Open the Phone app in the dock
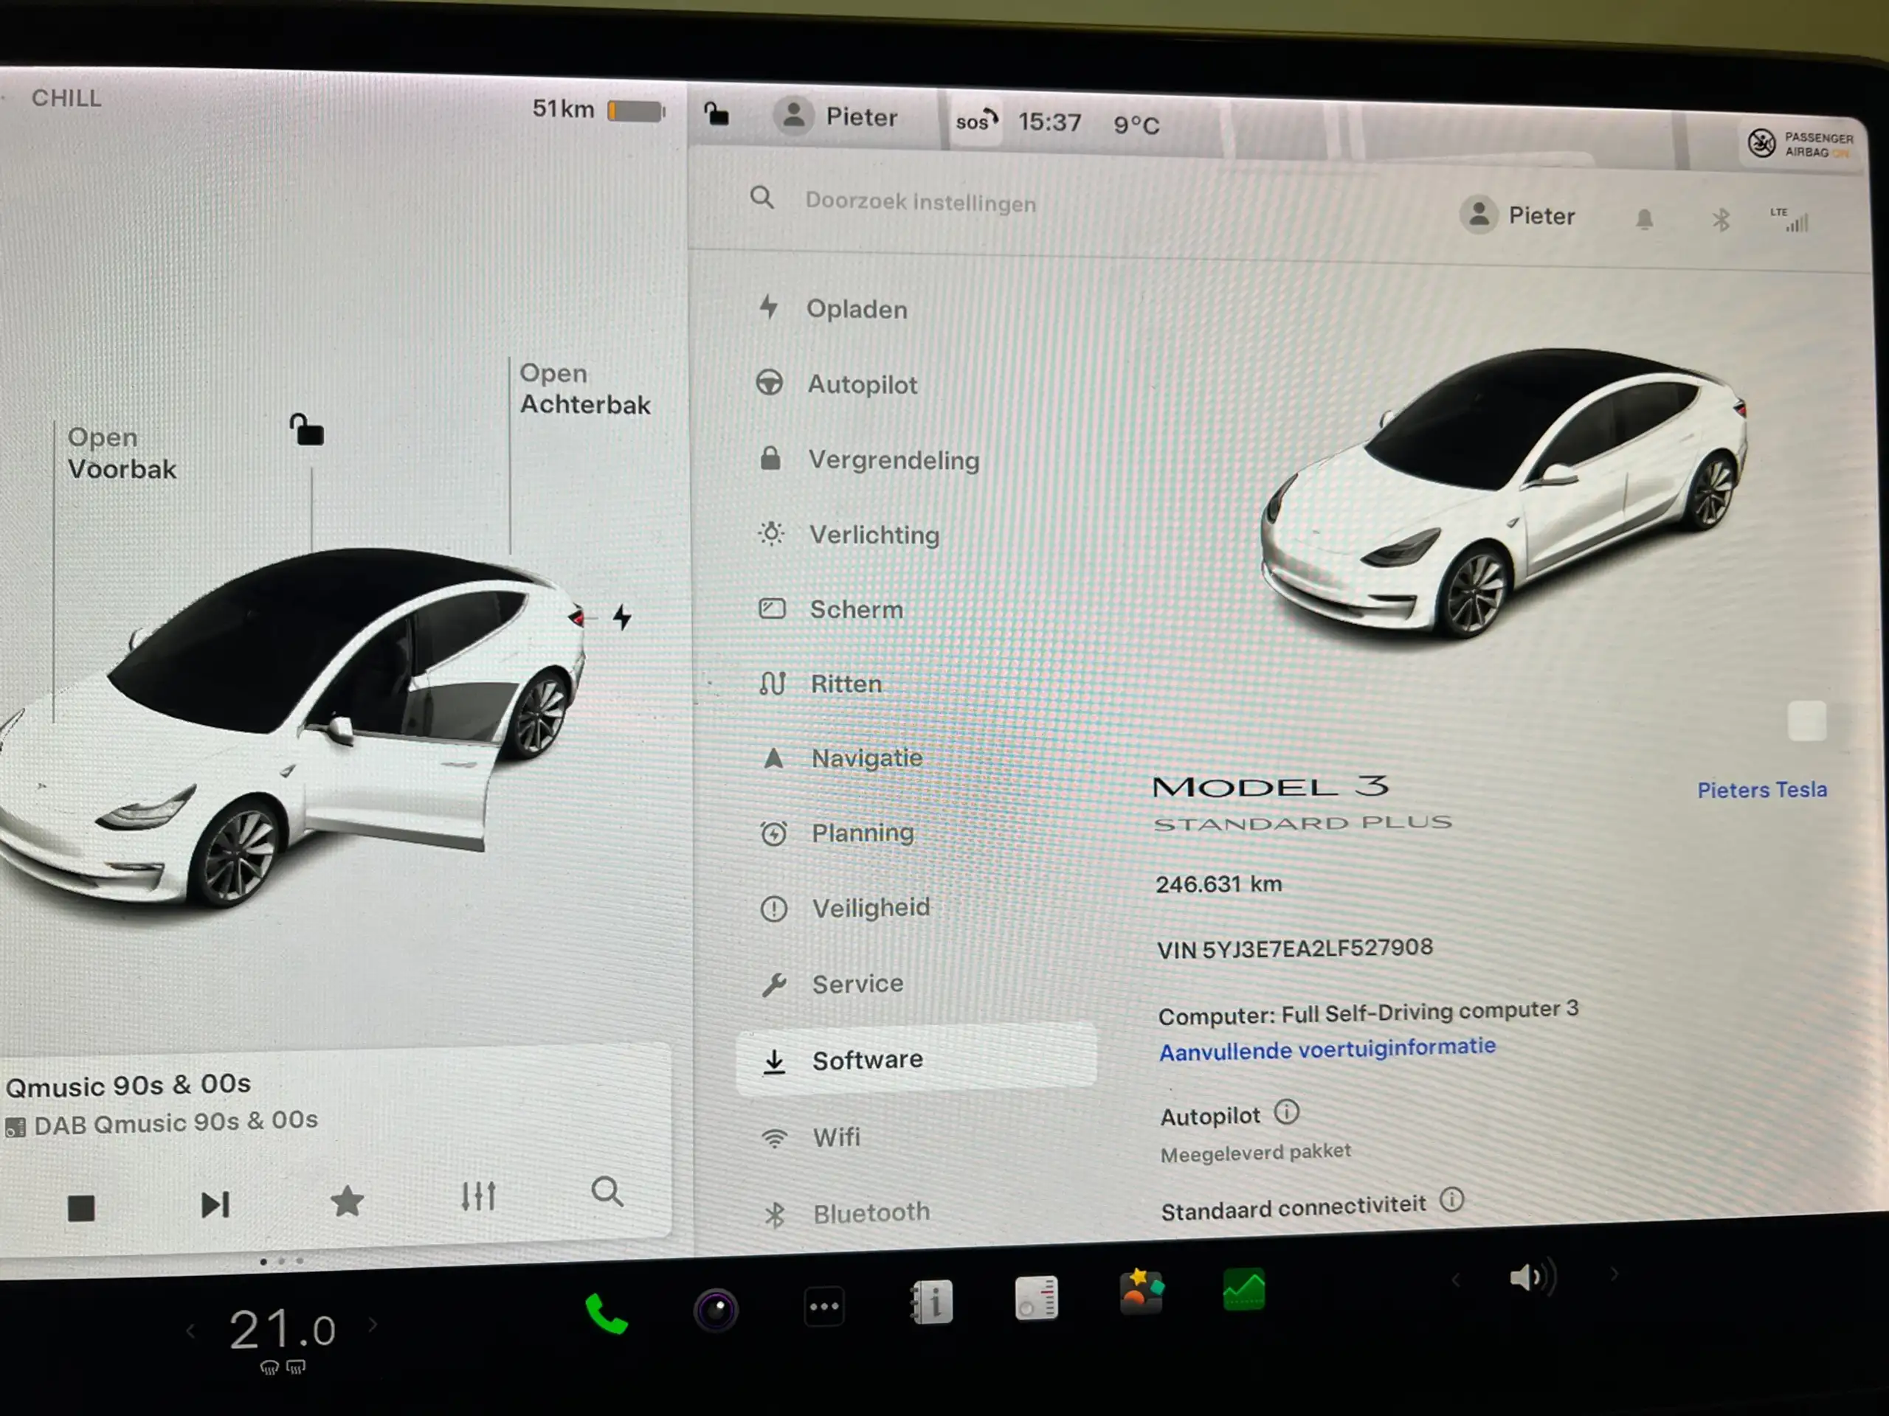 pos(607,1313)
